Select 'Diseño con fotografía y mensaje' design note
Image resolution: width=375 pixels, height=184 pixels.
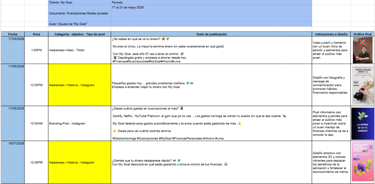click(x=331, y=85)
